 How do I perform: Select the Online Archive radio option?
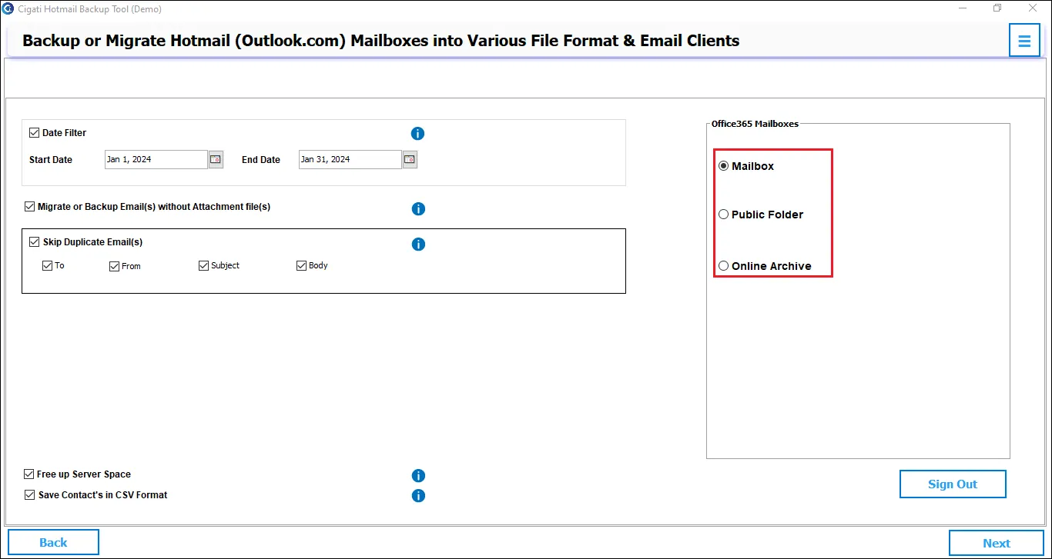click(x=723, y=266)
